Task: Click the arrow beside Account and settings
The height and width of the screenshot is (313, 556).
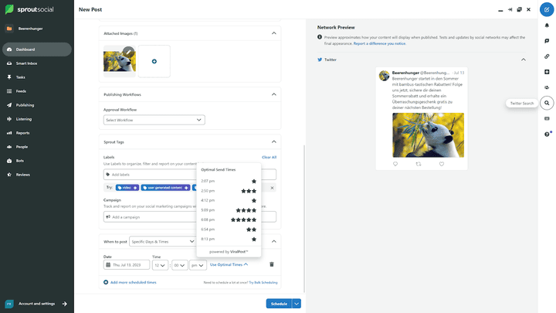Action: pyautogui.click(x=65, y=304)
